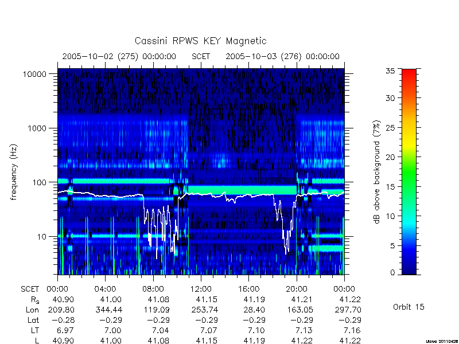The height and width of the screenshot is (344, 459).
Task: Click the end date '2005-10-03 (276) 00:00:00'
Action: click(282, 56)
